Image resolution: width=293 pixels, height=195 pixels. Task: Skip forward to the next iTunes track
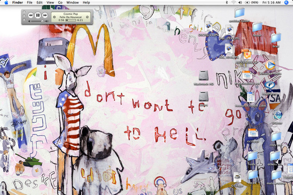45,15
